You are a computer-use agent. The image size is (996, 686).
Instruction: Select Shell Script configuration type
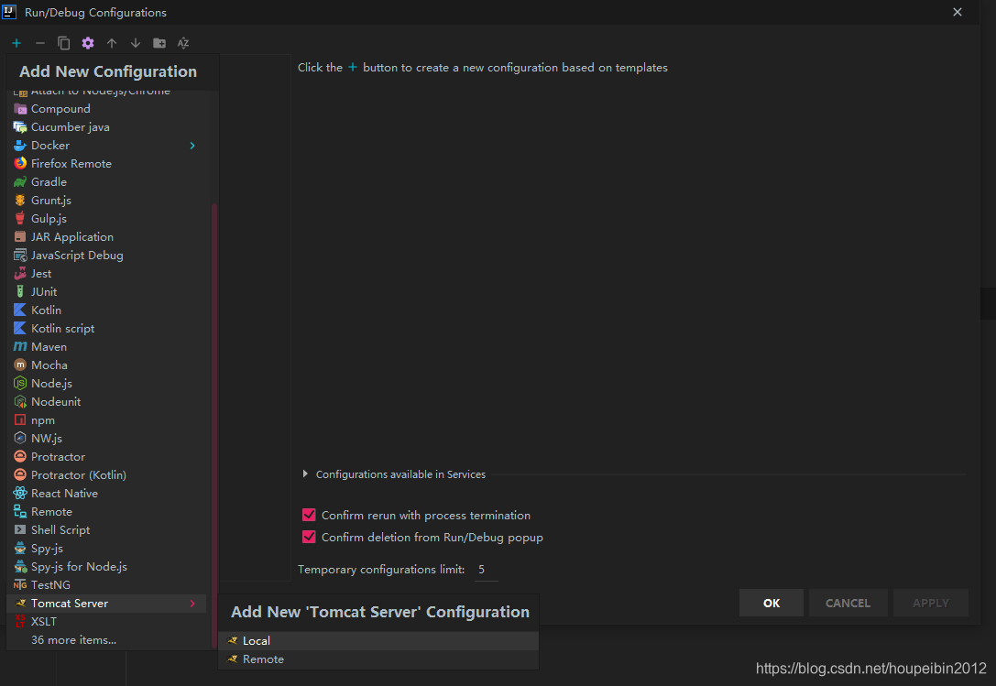coord(106,529)
